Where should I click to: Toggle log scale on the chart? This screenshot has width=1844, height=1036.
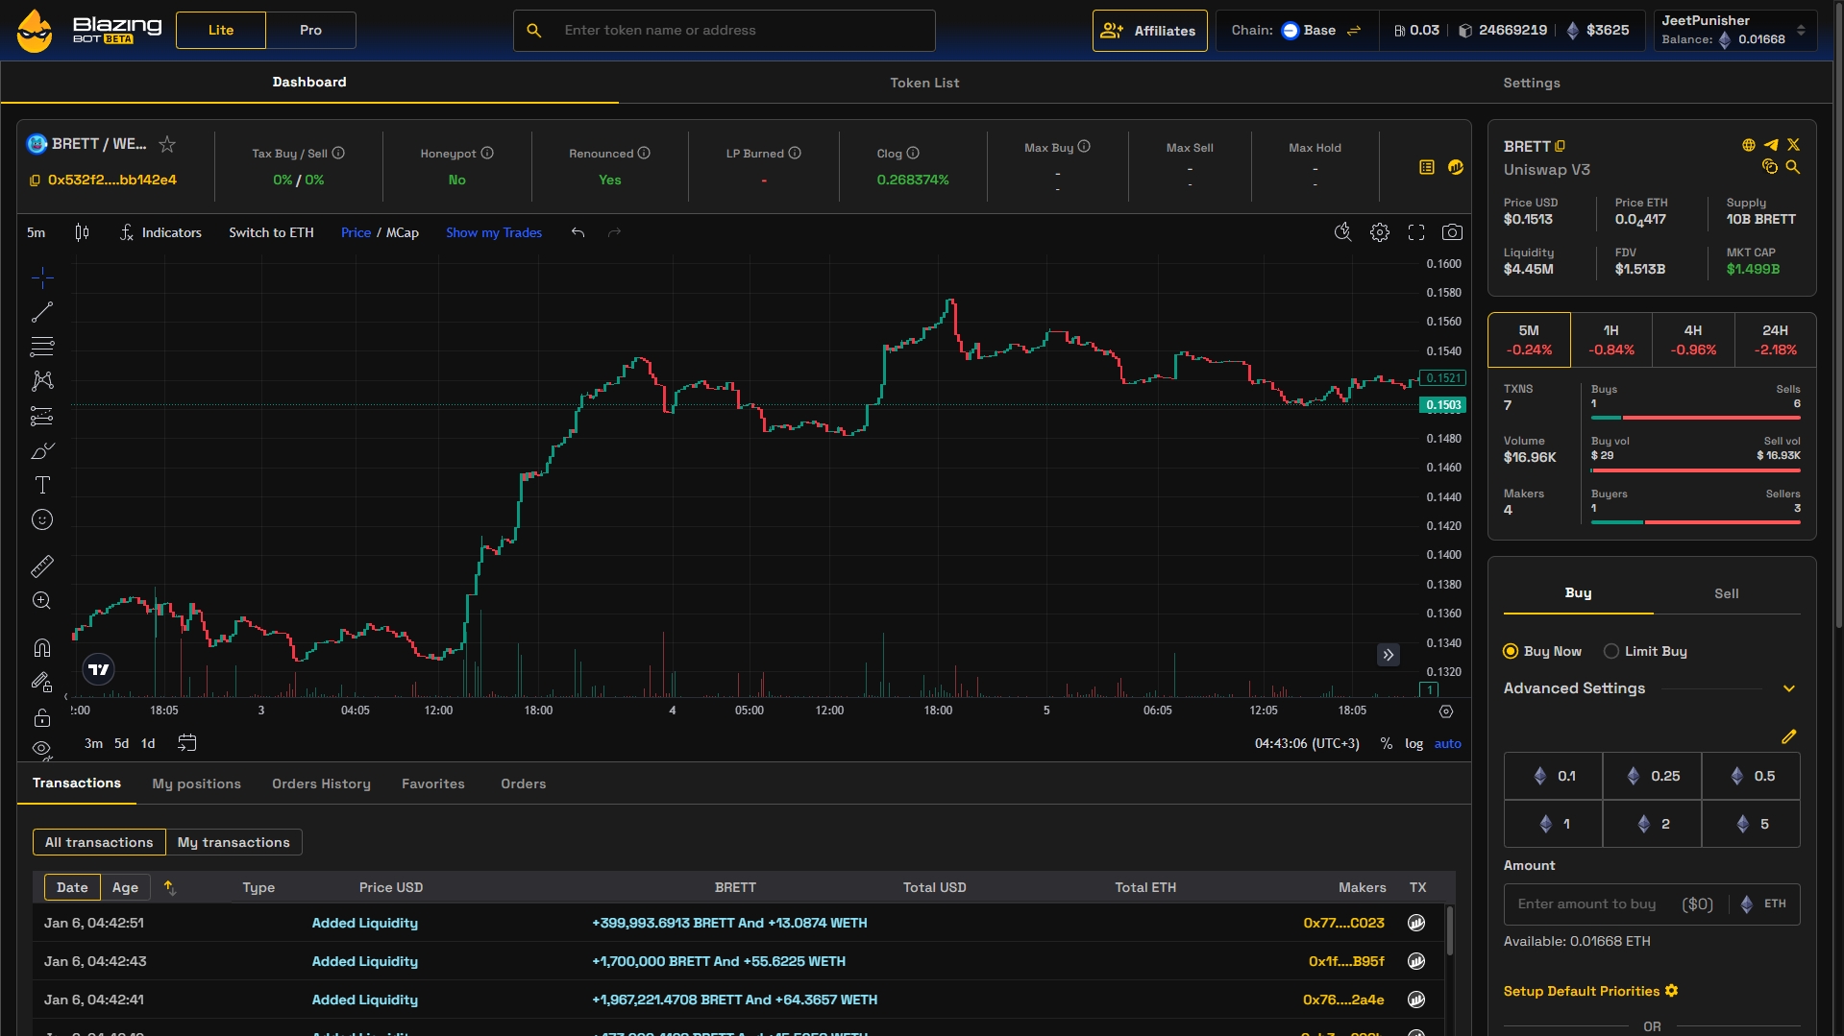click(x=1414, y=743)
